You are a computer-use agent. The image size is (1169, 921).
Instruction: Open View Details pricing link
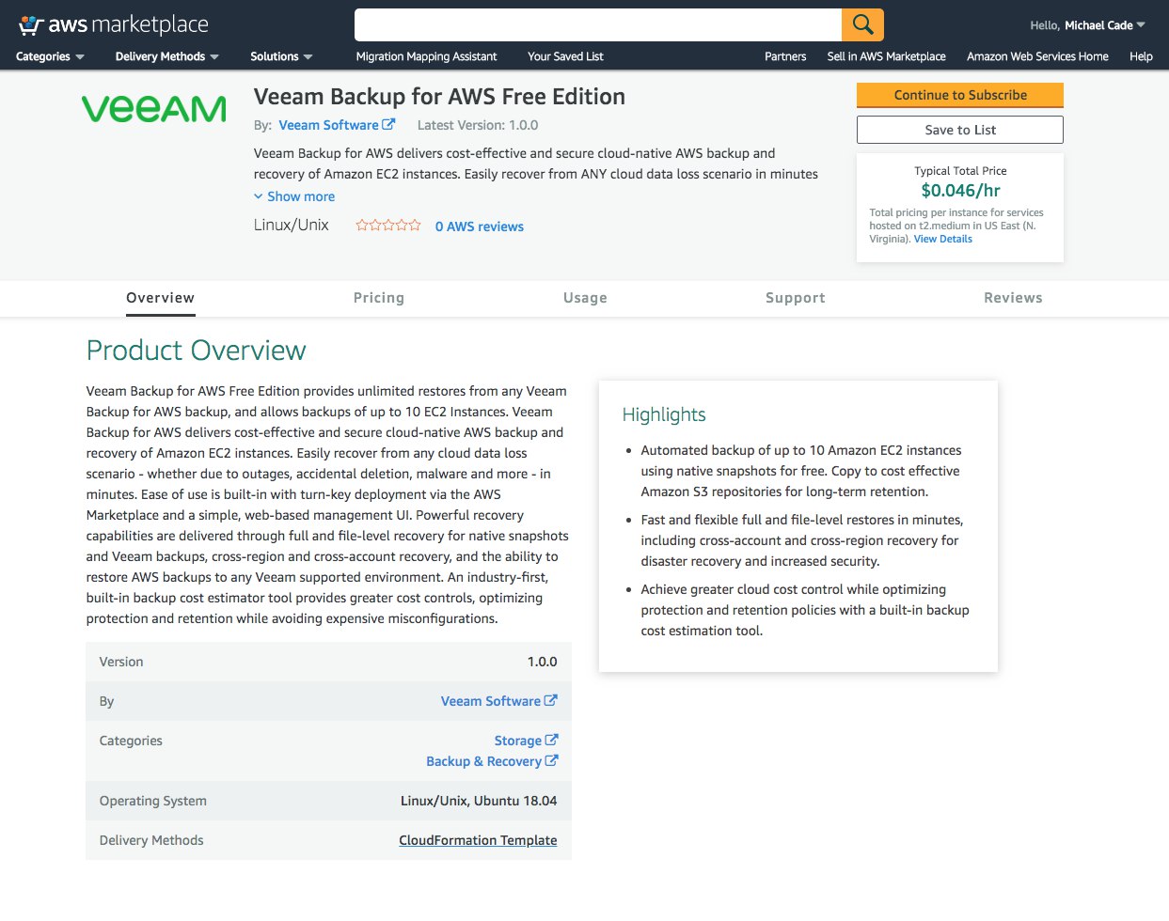[x=943, y=239]
